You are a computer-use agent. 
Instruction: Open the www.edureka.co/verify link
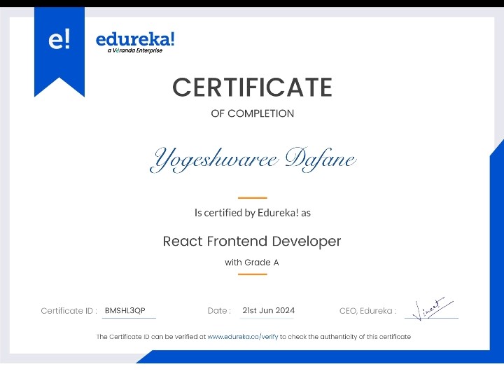[243, 337]
